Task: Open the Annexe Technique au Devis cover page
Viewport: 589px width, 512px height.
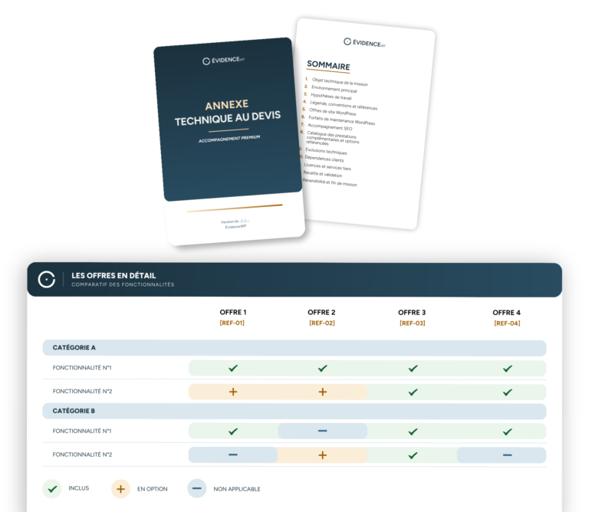Action: (x=229, y=141)
